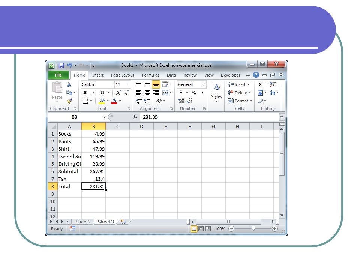Open Excel Help question mark

coord(256,75)
